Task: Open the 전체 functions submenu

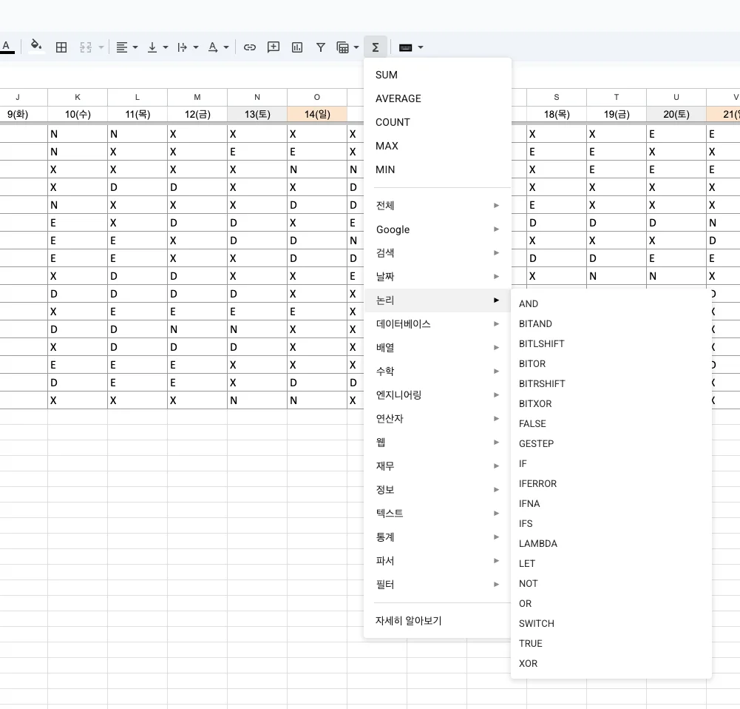Action: (x=438, y=206)
